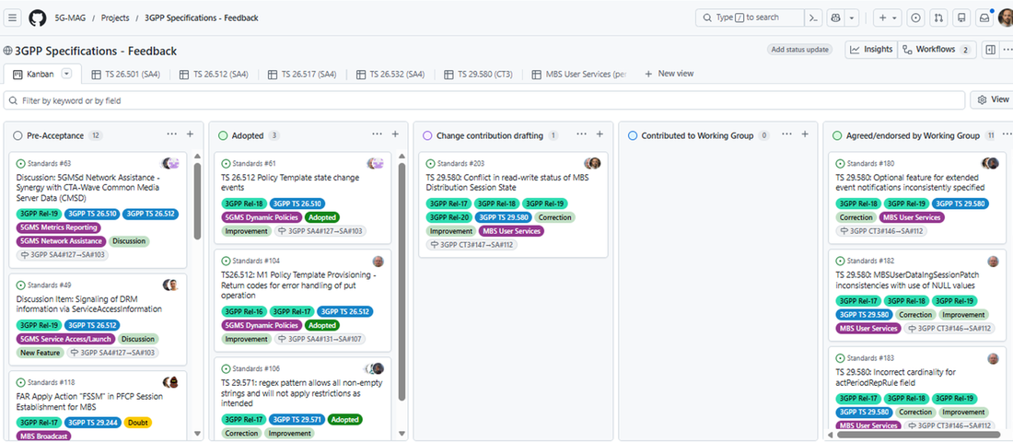The image size is (1013, 442).
Task: Click the board horizontal scrollbar
Action: pos(918,435)
